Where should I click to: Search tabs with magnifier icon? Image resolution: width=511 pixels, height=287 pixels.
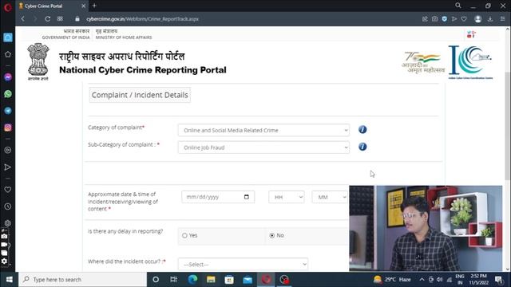(458, 6)
